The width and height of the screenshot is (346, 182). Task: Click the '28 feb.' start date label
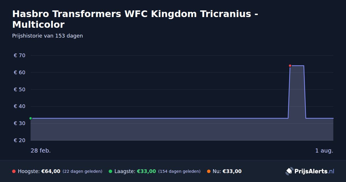[41, 151]
